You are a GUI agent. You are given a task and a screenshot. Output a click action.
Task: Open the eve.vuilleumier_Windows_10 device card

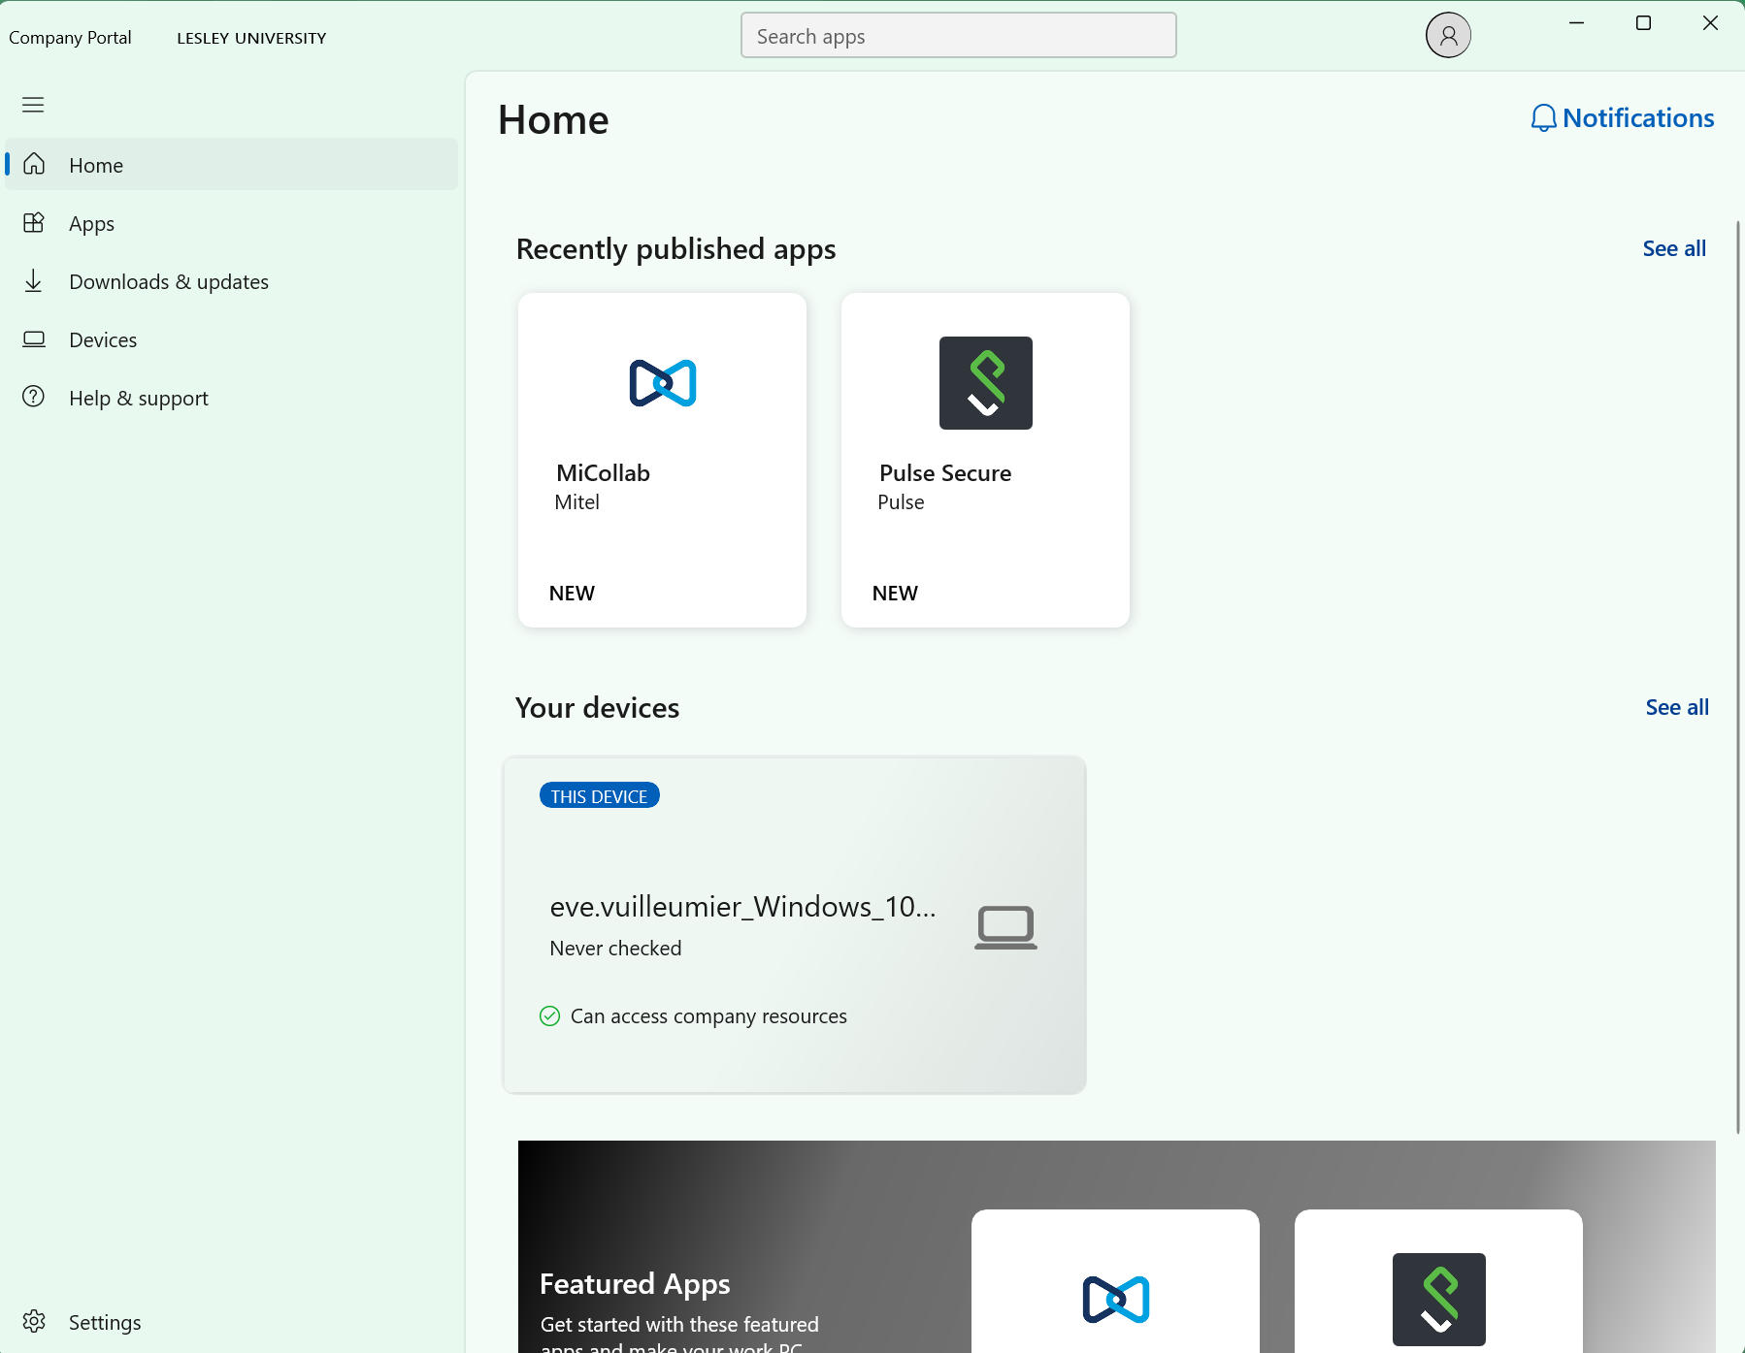pyautogui.click(x=794, y=925)
